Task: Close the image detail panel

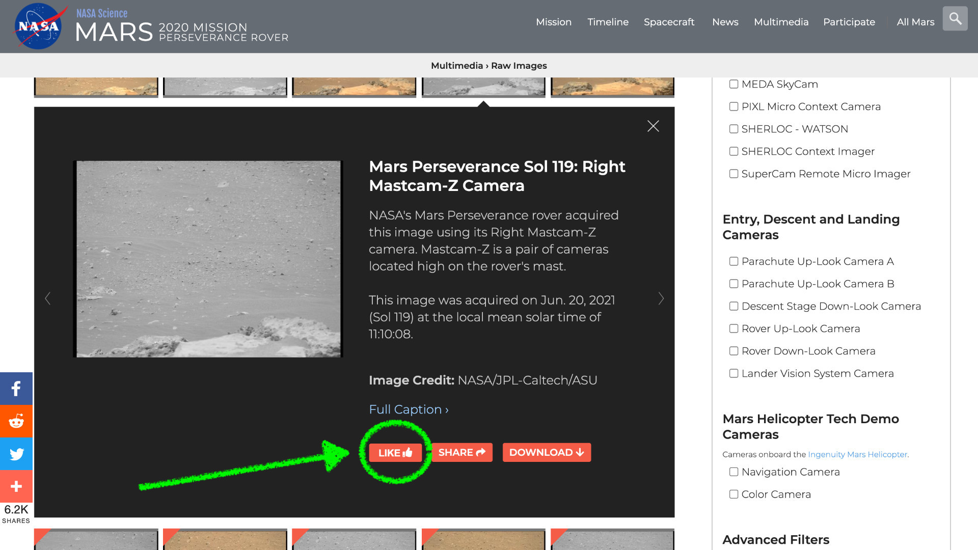Action: [653, 126]
